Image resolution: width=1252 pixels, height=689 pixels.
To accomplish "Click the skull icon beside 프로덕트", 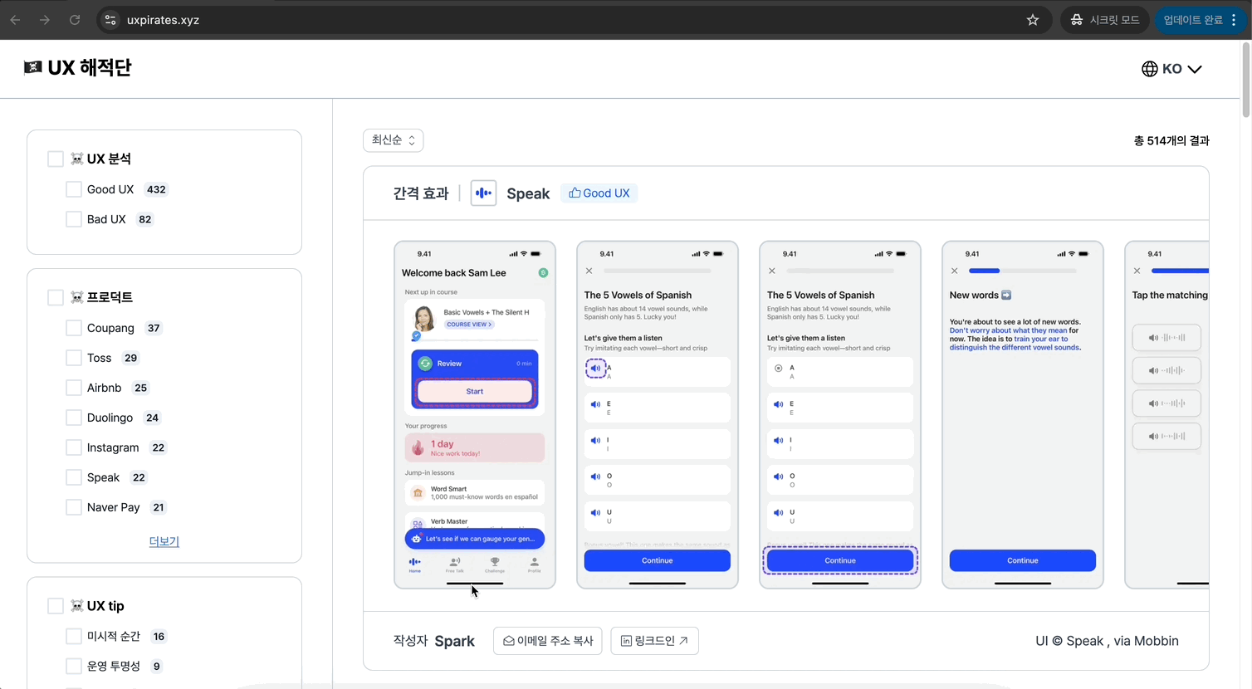I will pos(76,297).
